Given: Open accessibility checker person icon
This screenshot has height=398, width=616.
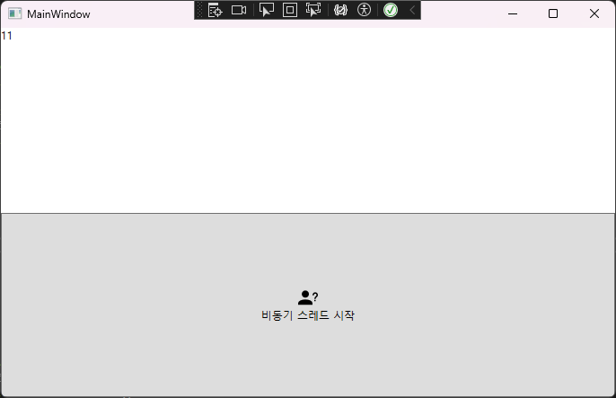Looking at the screenshot, I should (365, 10).
